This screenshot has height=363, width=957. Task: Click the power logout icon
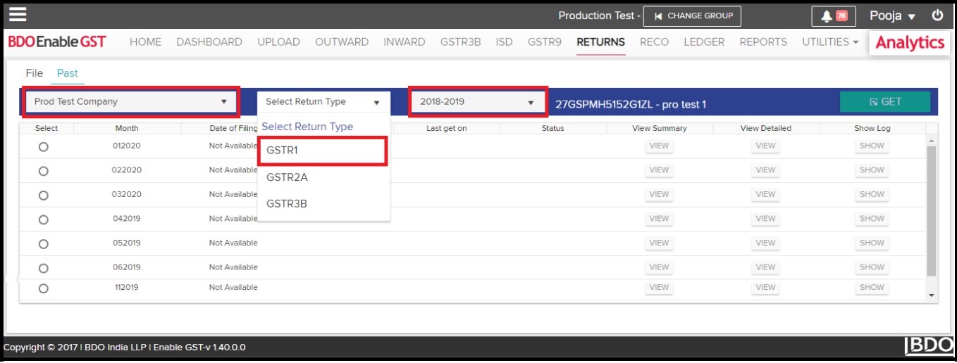pyautogui.click(x=937, y=15)
